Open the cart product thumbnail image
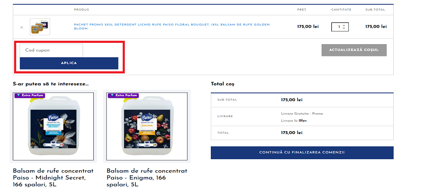The width and height of the screenshot is (426, 191). [x=40, y=27]
